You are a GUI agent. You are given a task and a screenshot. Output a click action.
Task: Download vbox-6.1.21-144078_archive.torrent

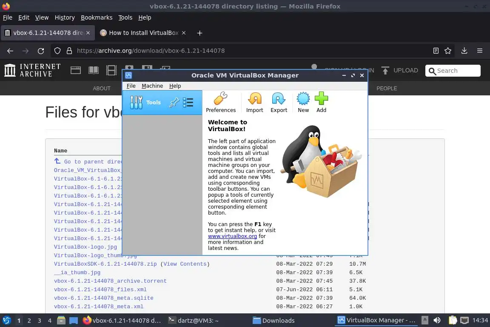pyautogui.click(x=110, y=281)
